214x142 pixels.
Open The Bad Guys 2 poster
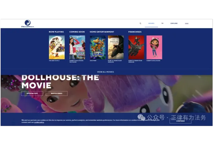pyautogui.click(x=57, y=47)
